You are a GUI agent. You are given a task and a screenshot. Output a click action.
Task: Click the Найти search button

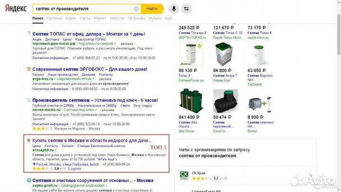pos(152,9)
